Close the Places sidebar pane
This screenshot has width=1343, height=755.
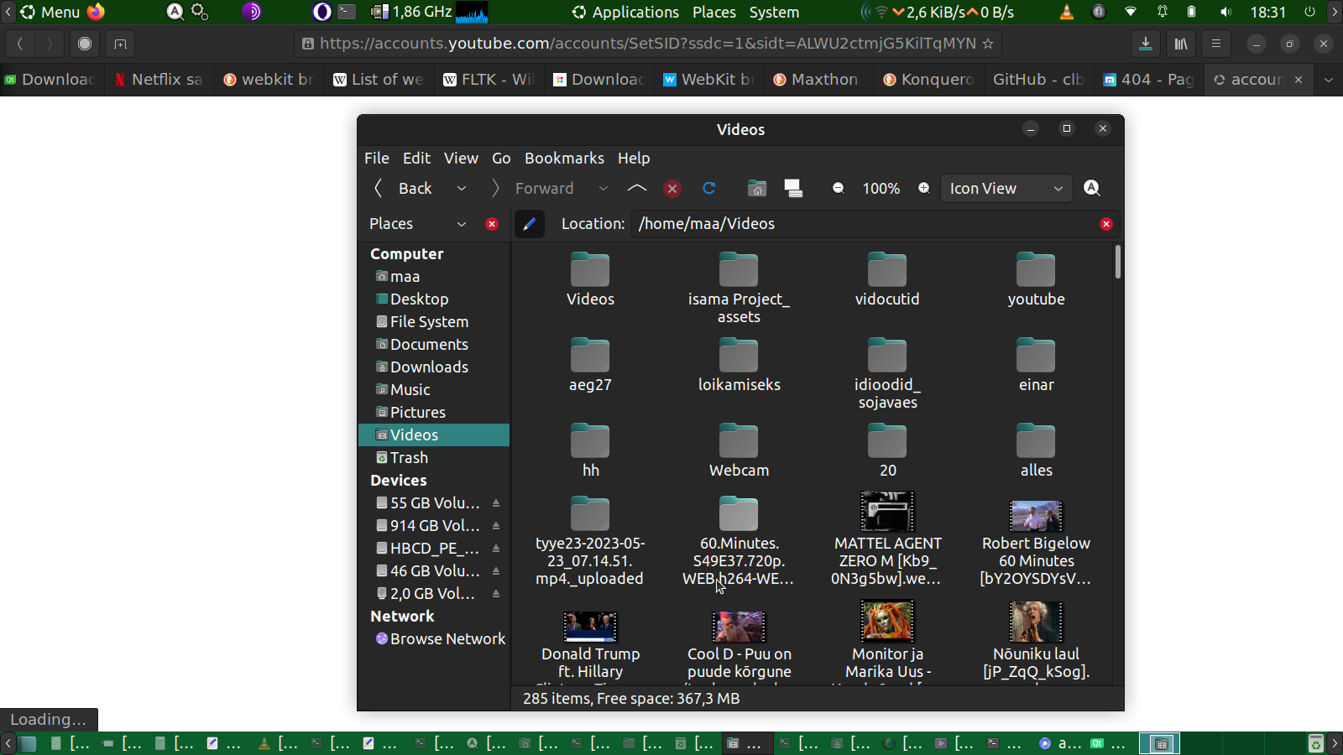pyautogui.click(x=492, y=224)
